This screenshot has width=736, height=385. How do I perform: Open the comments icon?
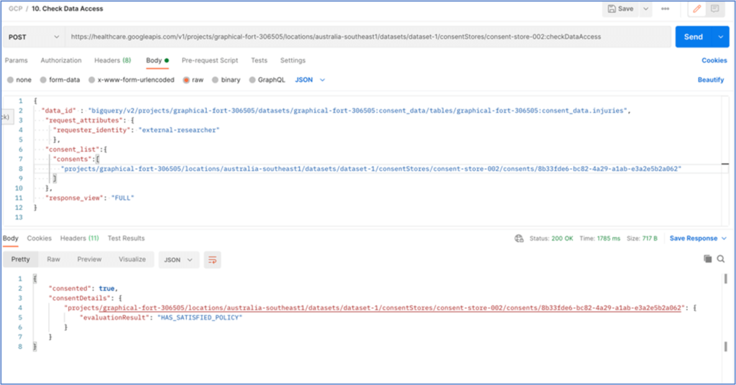(714, 9)
